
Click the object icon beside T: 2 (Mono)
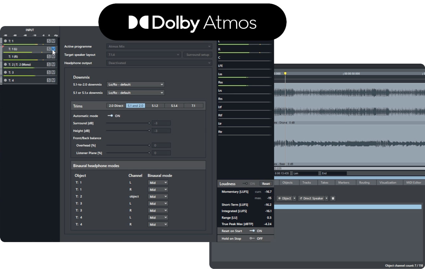click(x=5, y=64)
